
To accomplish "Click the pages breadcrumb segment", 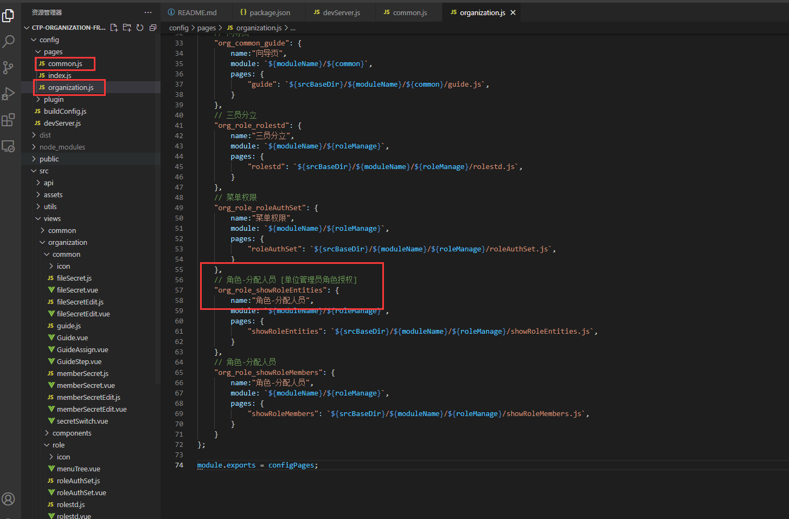I will [x=206, y=28].
